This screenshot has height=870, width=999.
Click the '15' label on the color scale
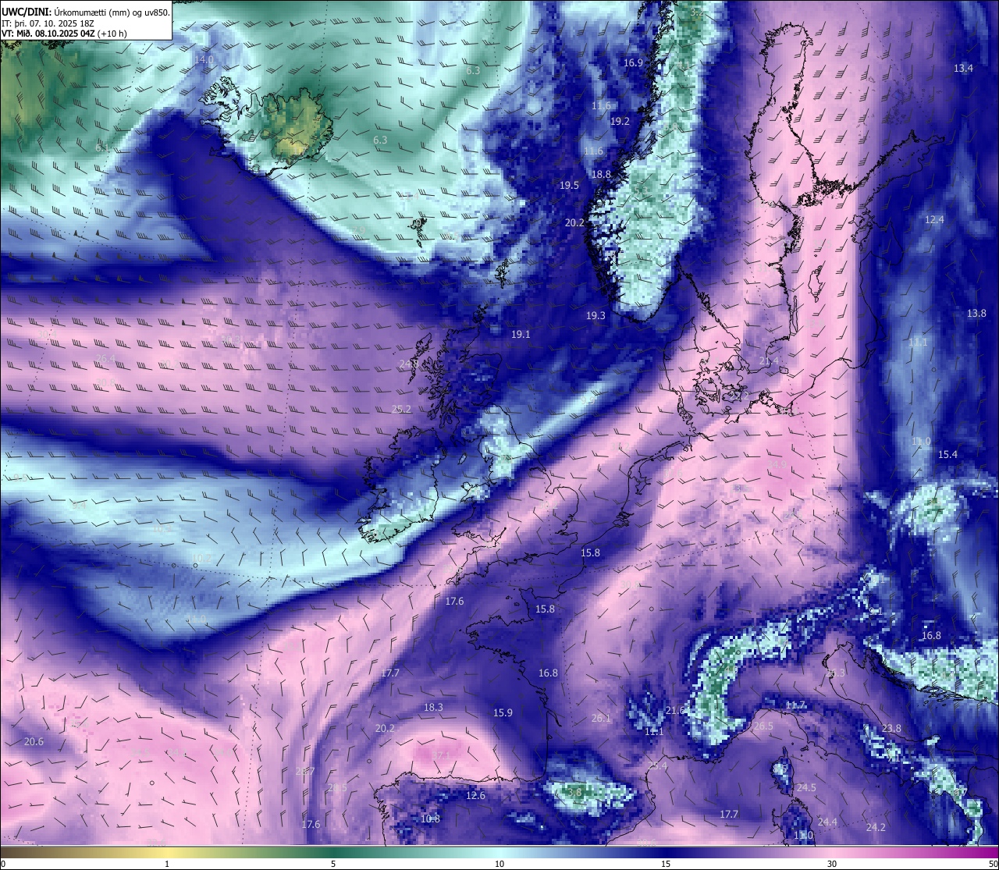[666, 864]
